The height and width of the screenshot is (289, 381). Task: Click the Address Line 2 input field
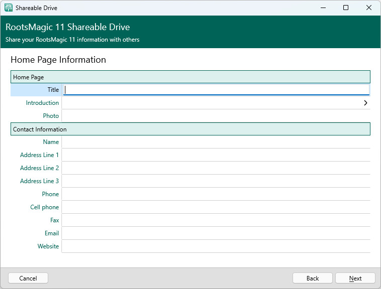(216, 168)
